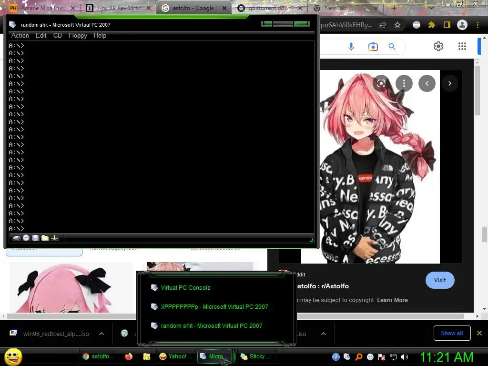Click the qBittorrent tray icon

(x=336, y=357)
